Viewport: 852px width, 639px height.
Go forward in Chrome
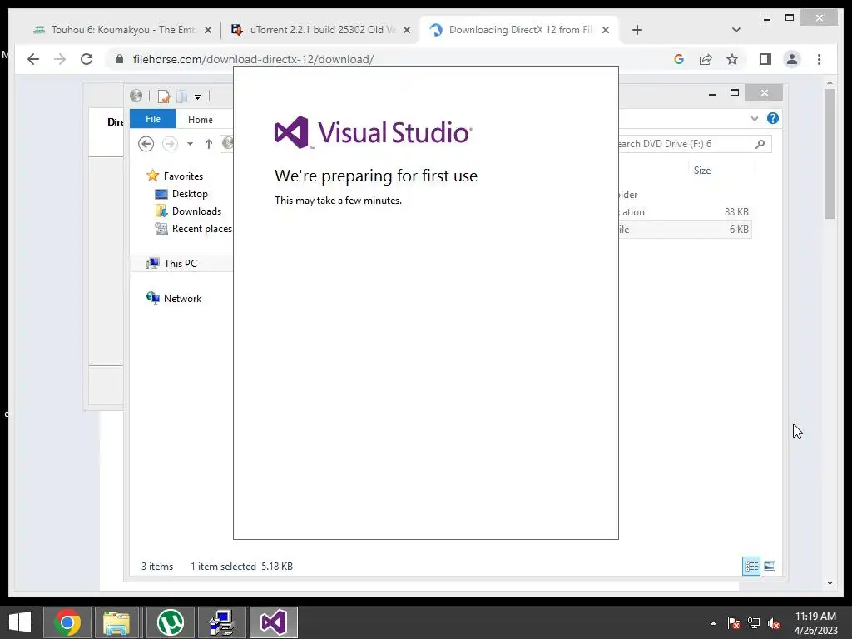click(x=60, y=59)
